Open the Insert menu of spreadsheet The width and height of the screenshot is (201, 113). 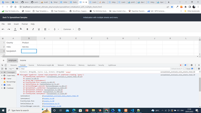[16, 24]
